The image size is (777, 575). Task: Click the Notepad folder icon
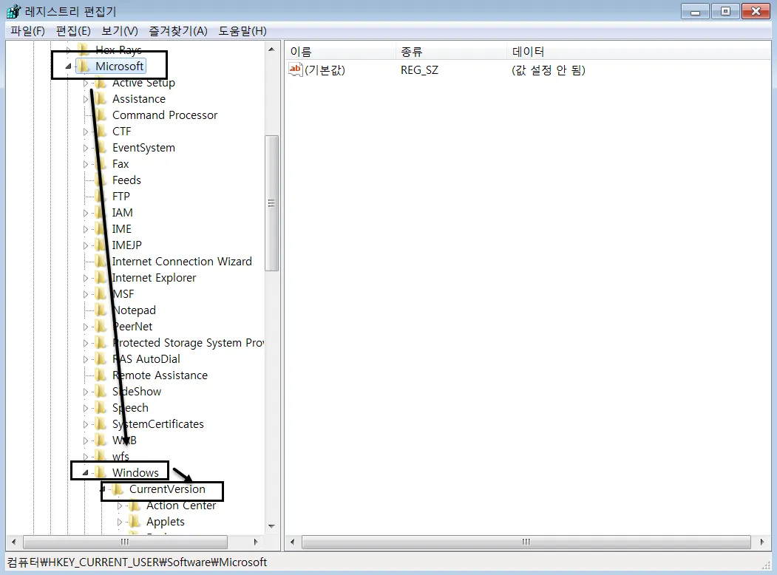tap(101, 310)
